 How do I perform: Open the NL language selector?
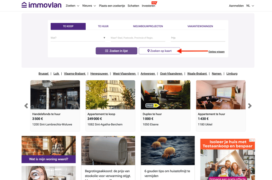click(x=250, y=6)
